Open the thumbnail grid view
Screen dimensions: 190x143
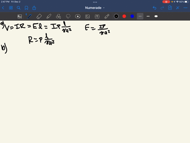tap(11, 8)
